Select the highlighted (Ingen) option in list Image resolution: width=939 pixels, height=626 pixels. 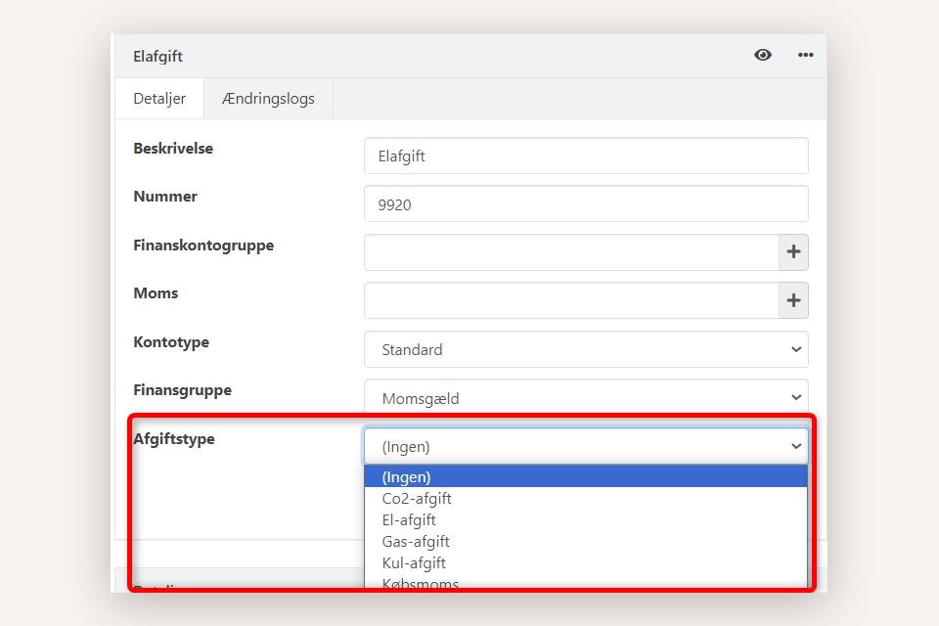586,477
